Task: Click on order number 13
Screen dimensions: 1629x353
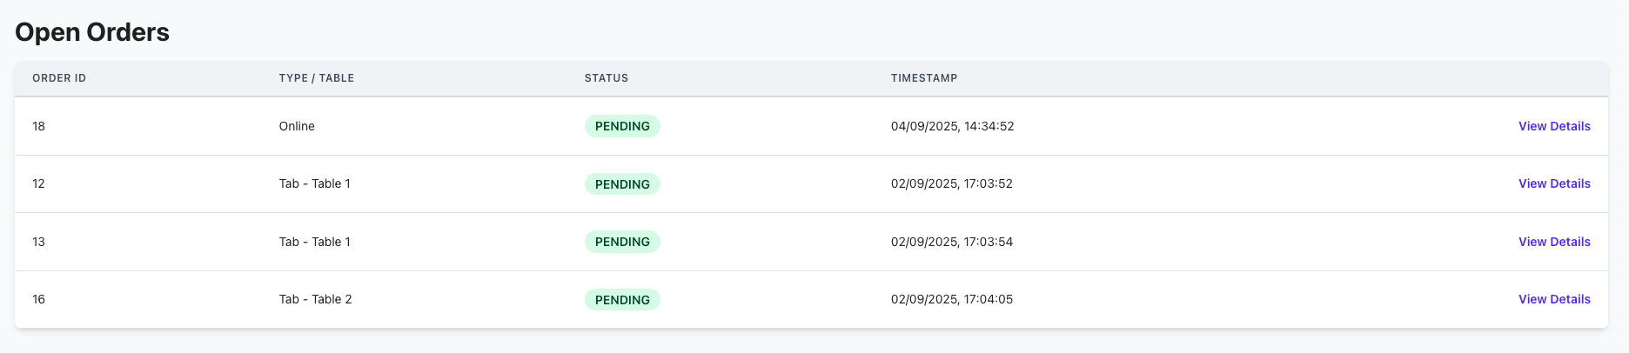Action: 39,242
